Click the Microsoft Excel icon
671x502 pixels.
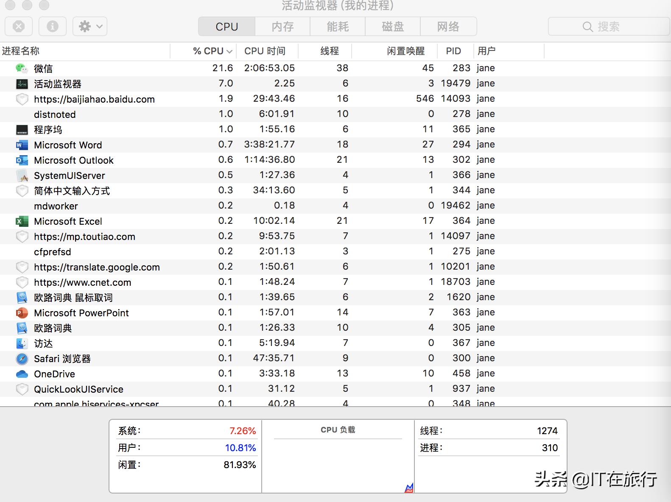(x=22, y=221)
